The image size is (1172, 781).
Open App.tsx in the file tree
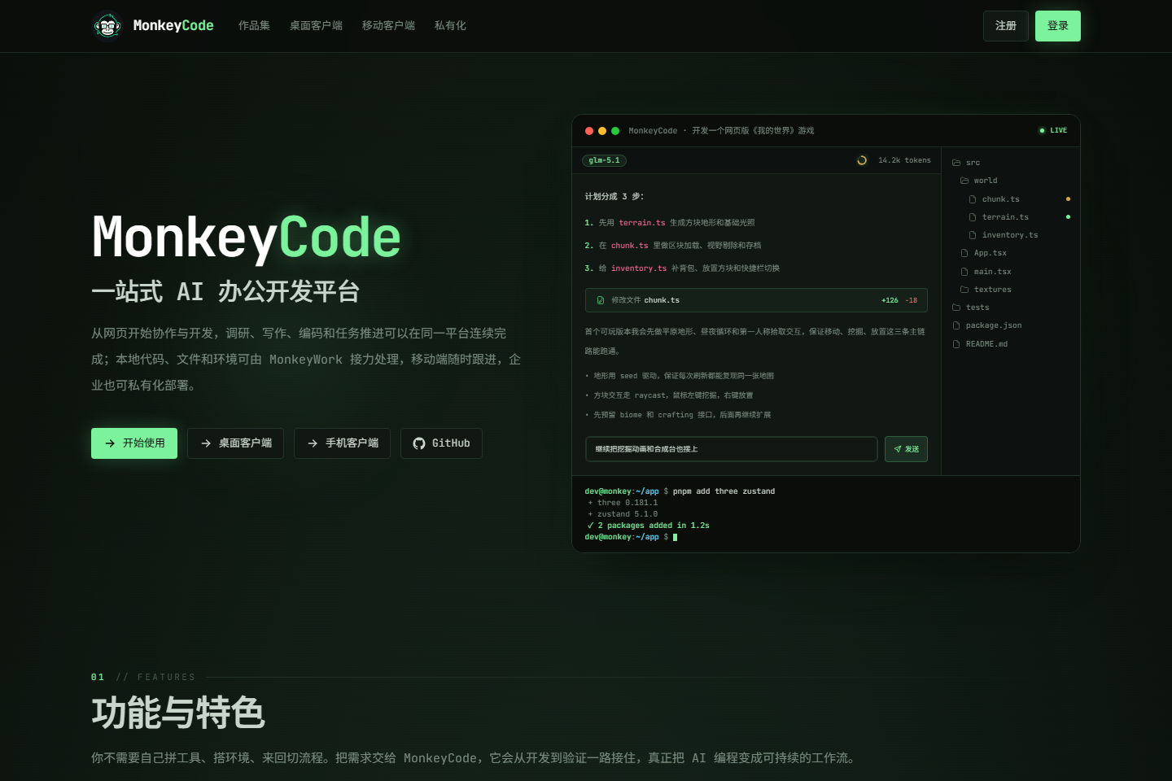[983, 253]
